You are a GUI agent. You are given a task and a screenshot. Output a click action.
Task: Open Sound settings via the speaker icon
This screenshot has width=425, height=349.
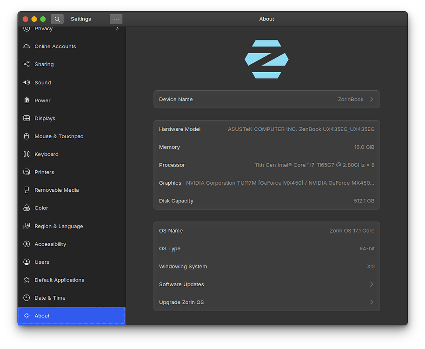[27, 82]
